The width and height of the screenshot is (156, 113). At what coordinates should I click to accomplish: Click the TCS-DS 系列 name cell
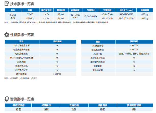pos(12,17)
